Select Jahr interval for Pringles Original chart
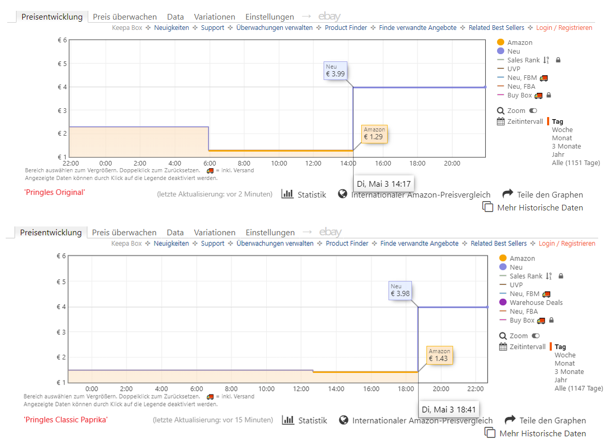This screenshot has width=608, height=442. pos(558,155)
